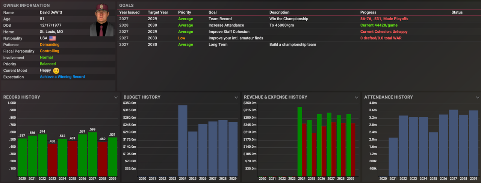Click the green 2024 revenue bar
The width and height of the screenshot is (481, 183).
tap(300, 141)
